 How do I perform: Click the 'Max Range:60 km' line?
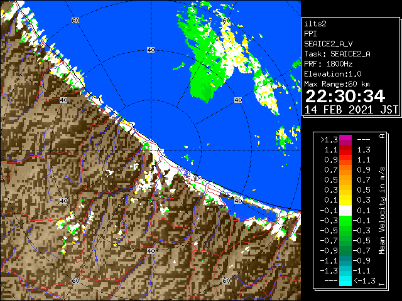click(337, 84)
